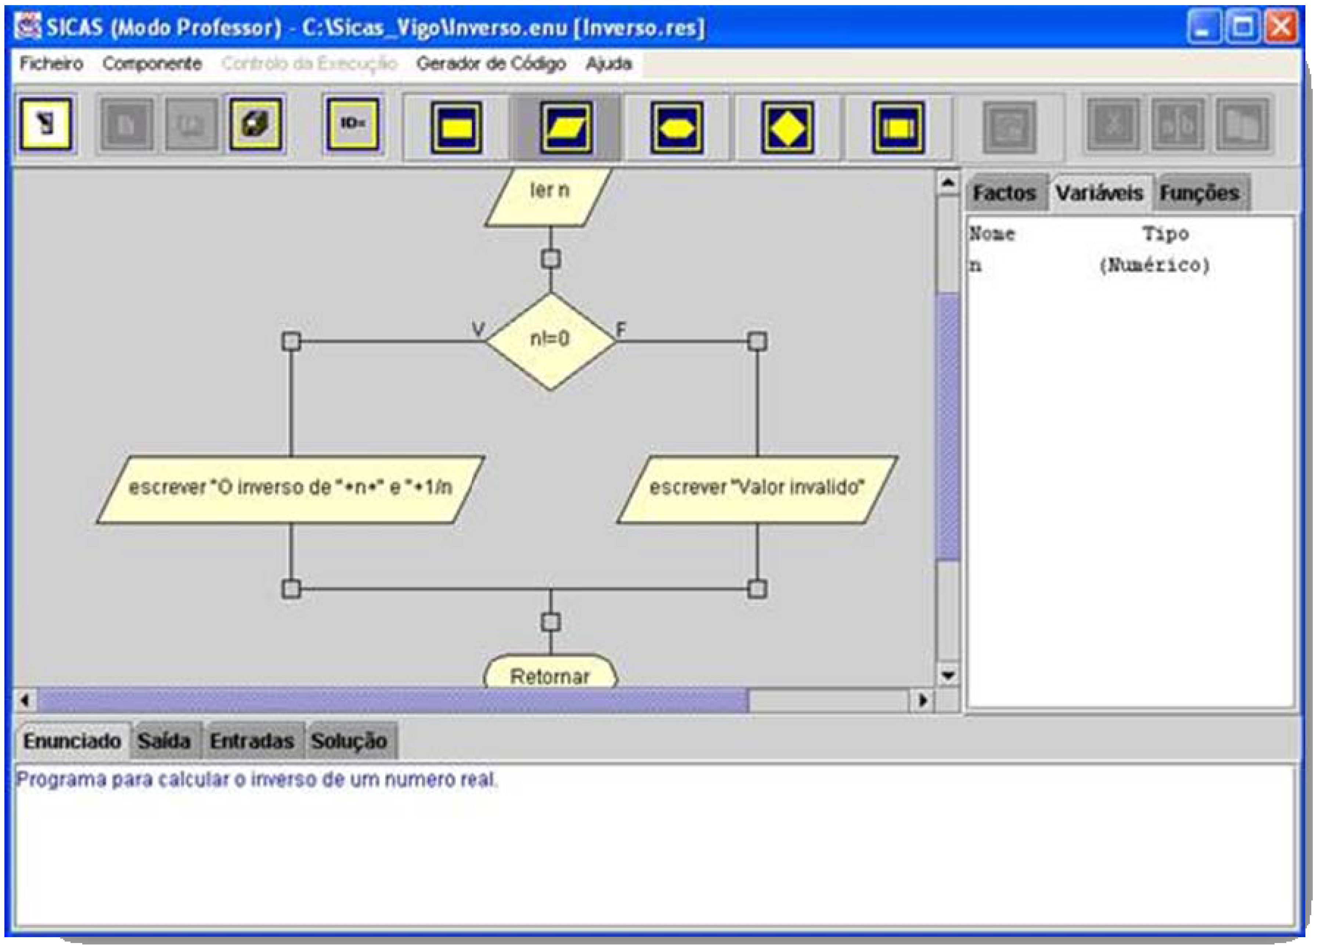Select the rectangle assignment block tool
Screen dimensions: 1319x950
pos(457,127)
